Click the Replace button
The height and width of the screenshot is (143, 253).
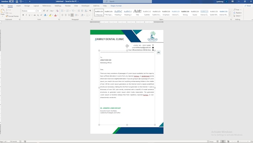237,13
